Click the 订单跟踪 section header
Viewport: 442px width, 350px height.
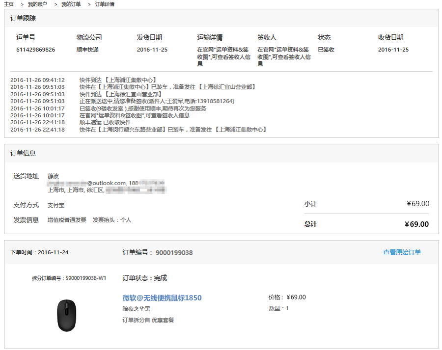pyautogui.click(x=23, y=18)
